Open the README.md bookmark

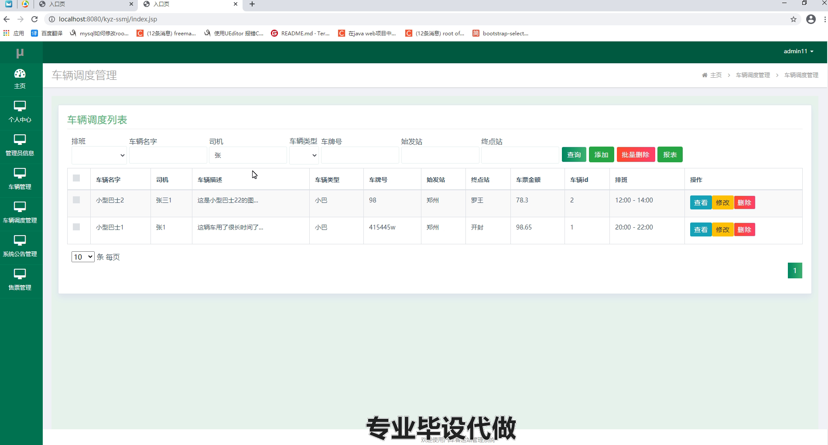tap(300, 33)
